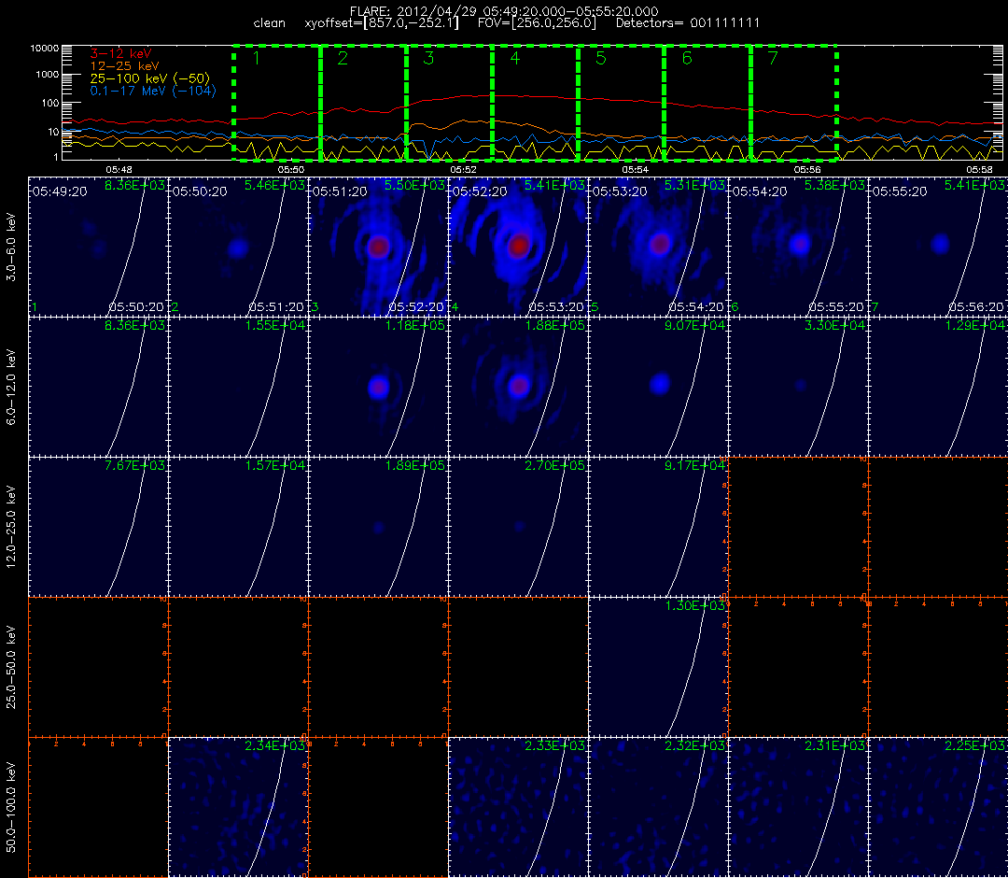Select interval number 5 in the light curve

point(601,59)
